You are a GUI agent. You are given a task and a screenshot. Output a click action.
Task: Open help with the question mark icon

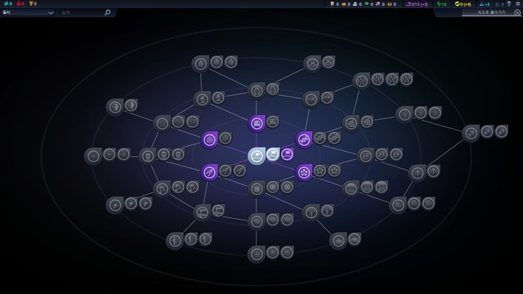509,4
